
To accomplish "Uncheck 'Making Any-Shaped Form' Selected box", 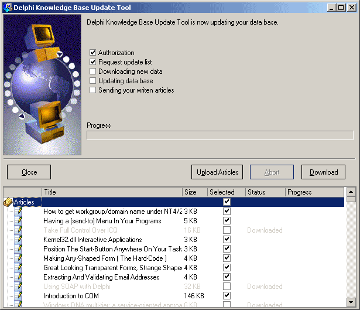I will [227, 258].
